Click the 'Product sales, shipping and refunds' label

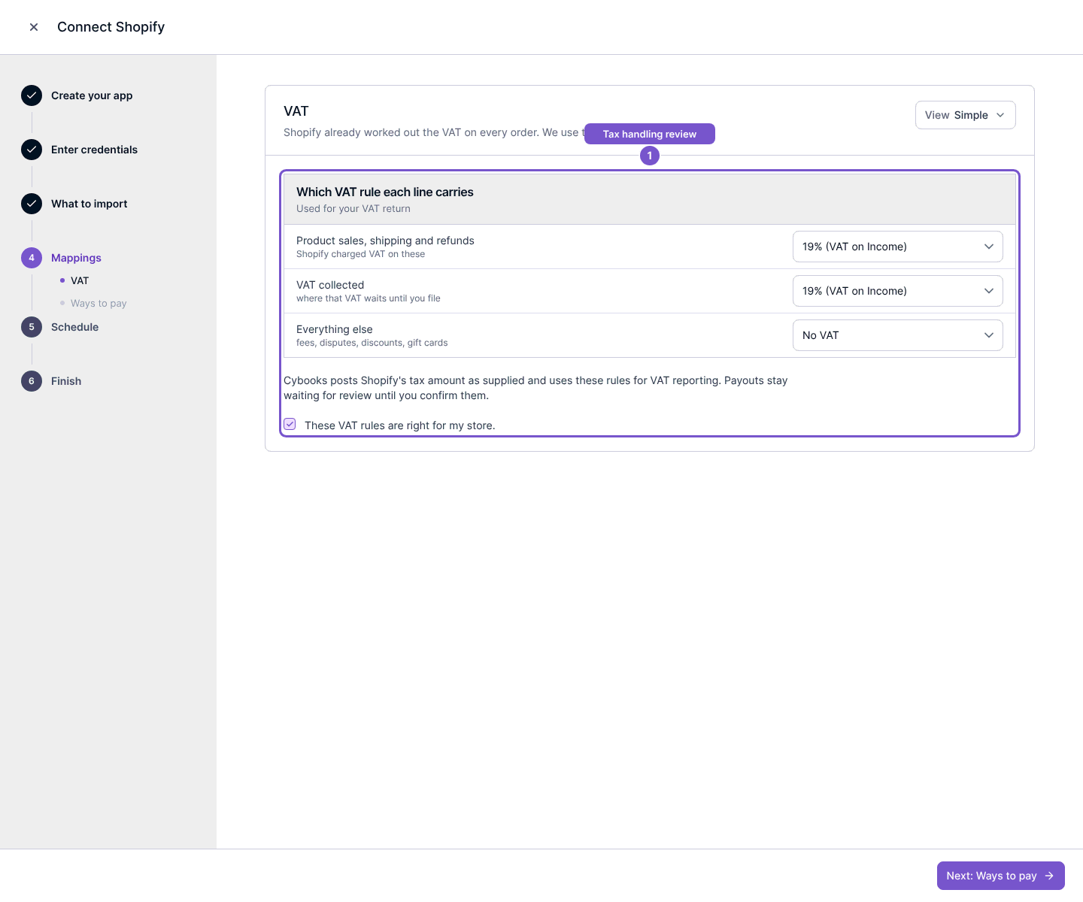click(x=385, y=241)
